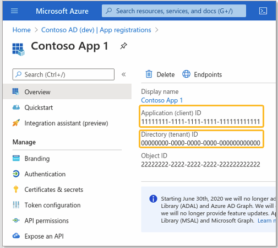
Task: Click the API permissions icon
Action: pyautogui.click(x=16, y=220)
